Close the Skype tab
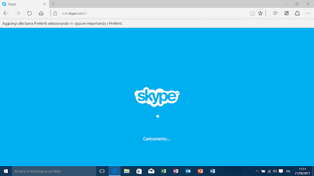This screenshot has height=176, width=314. pyautogui.click(x=45, y=4)
